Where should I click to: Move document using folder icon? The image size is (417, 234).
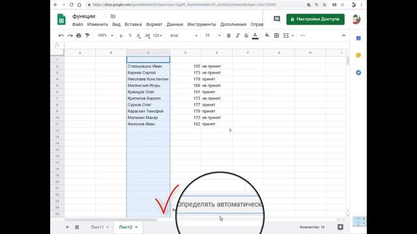click(x=113, y=16)
